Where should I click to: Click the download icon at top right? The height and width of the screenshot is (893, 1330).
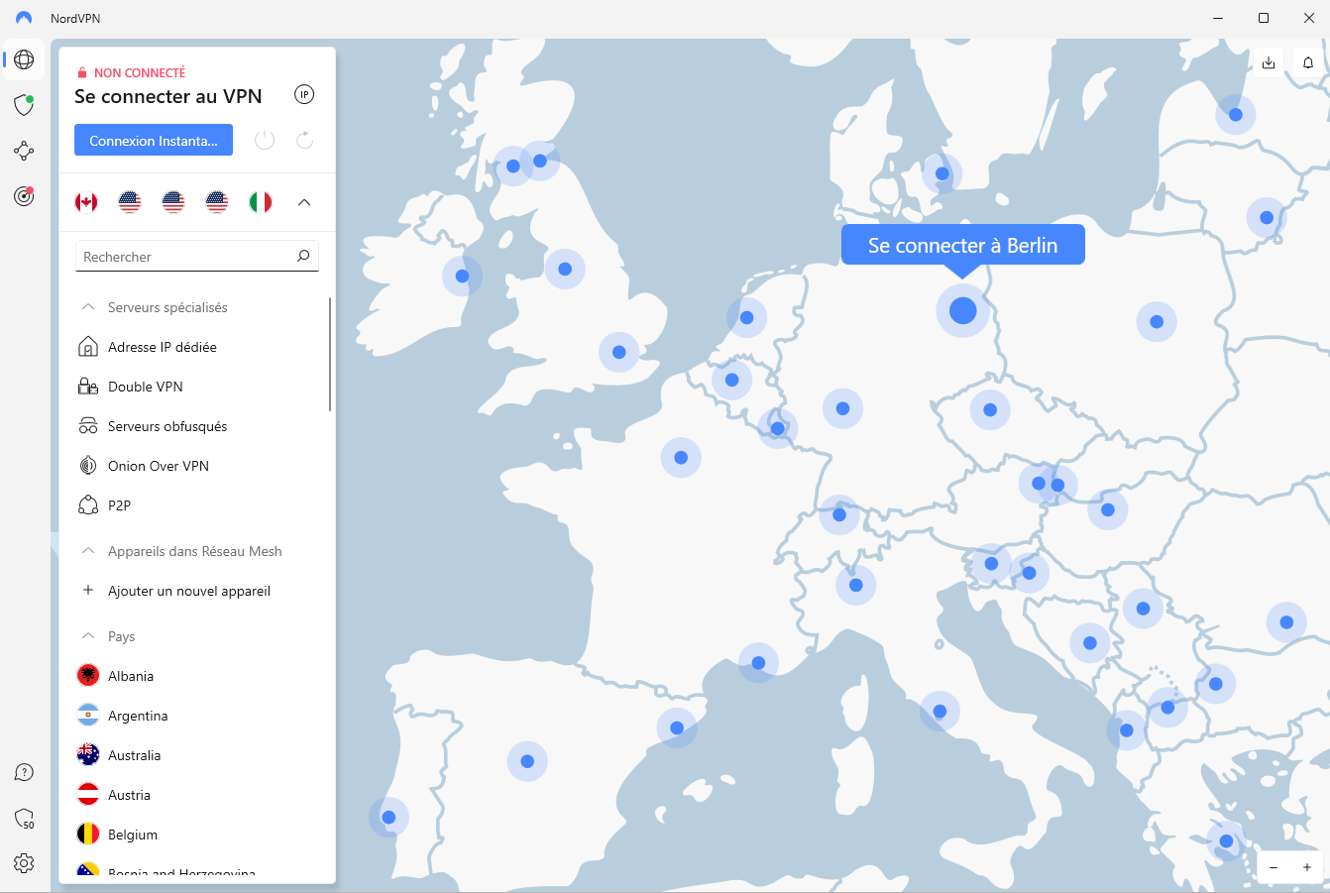click(1269, 62)
